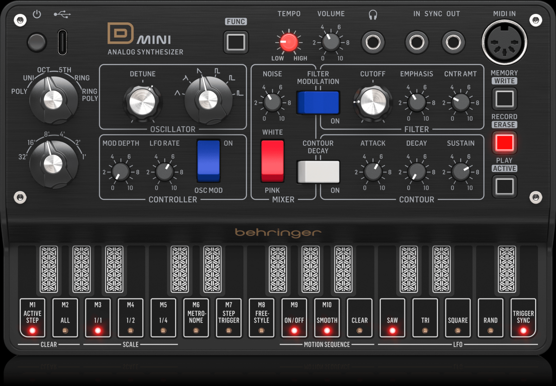The width and height of the screenshot is (556, 386).
Task: Click the filter CUTOFF knob
Action: (x=373, y=101)
